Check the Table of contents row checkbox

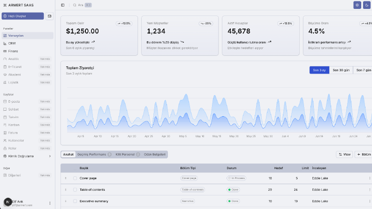coord(75,190)
